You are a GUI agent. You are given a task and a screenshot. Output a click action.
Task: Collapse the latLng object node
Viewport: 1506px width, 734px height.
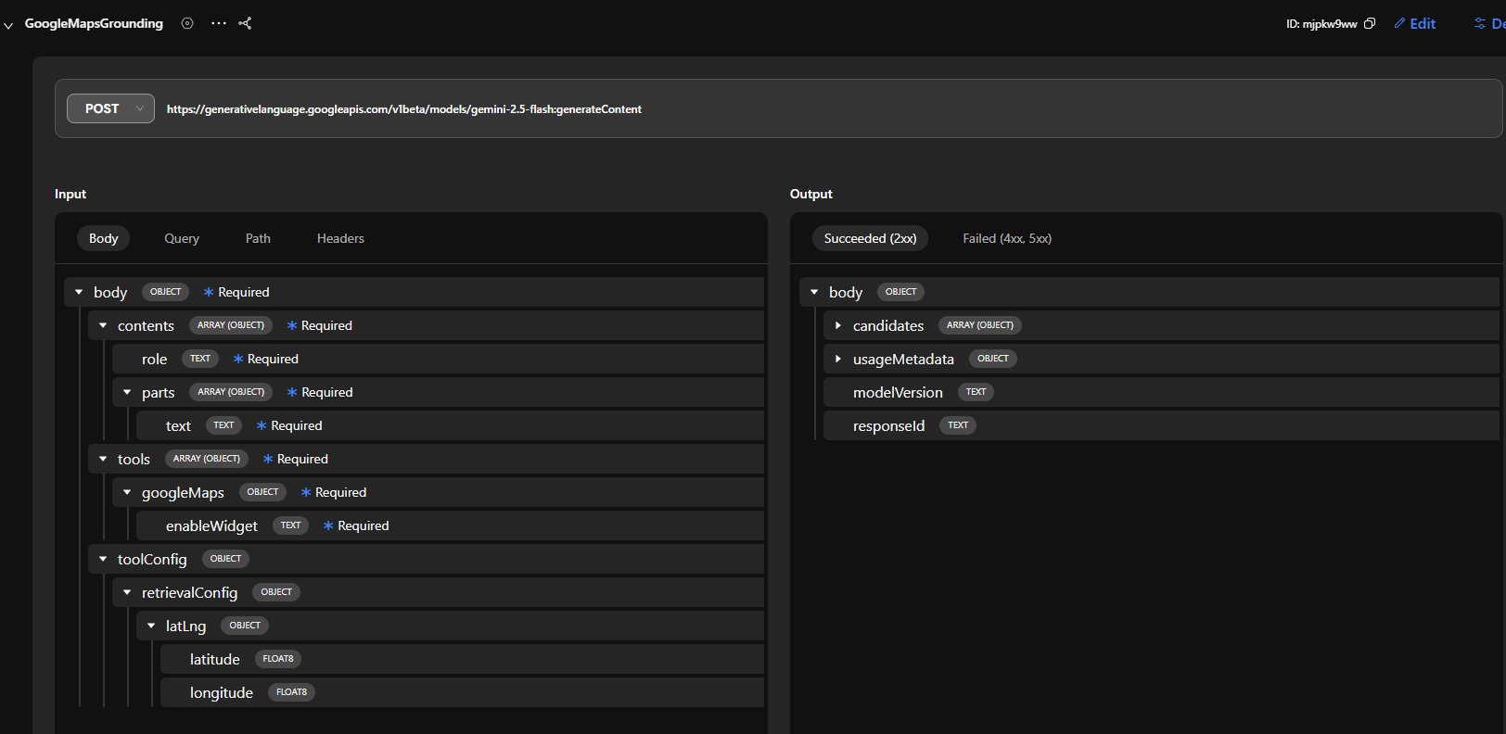tap(151, 626)
